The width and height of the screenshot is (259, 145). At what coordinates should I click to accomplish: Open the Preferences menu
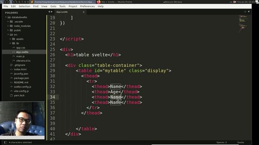click(87, 6)
